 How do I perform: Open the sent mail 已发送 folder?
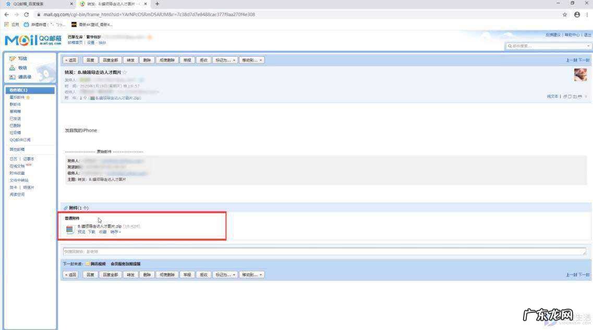[15, 119]
